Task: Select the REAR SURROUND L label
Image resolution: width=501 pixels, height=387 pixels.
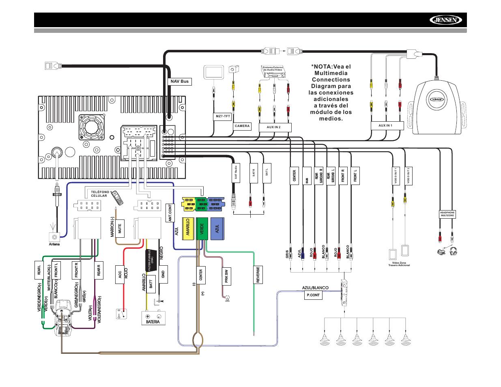Action: coord(331,176)
